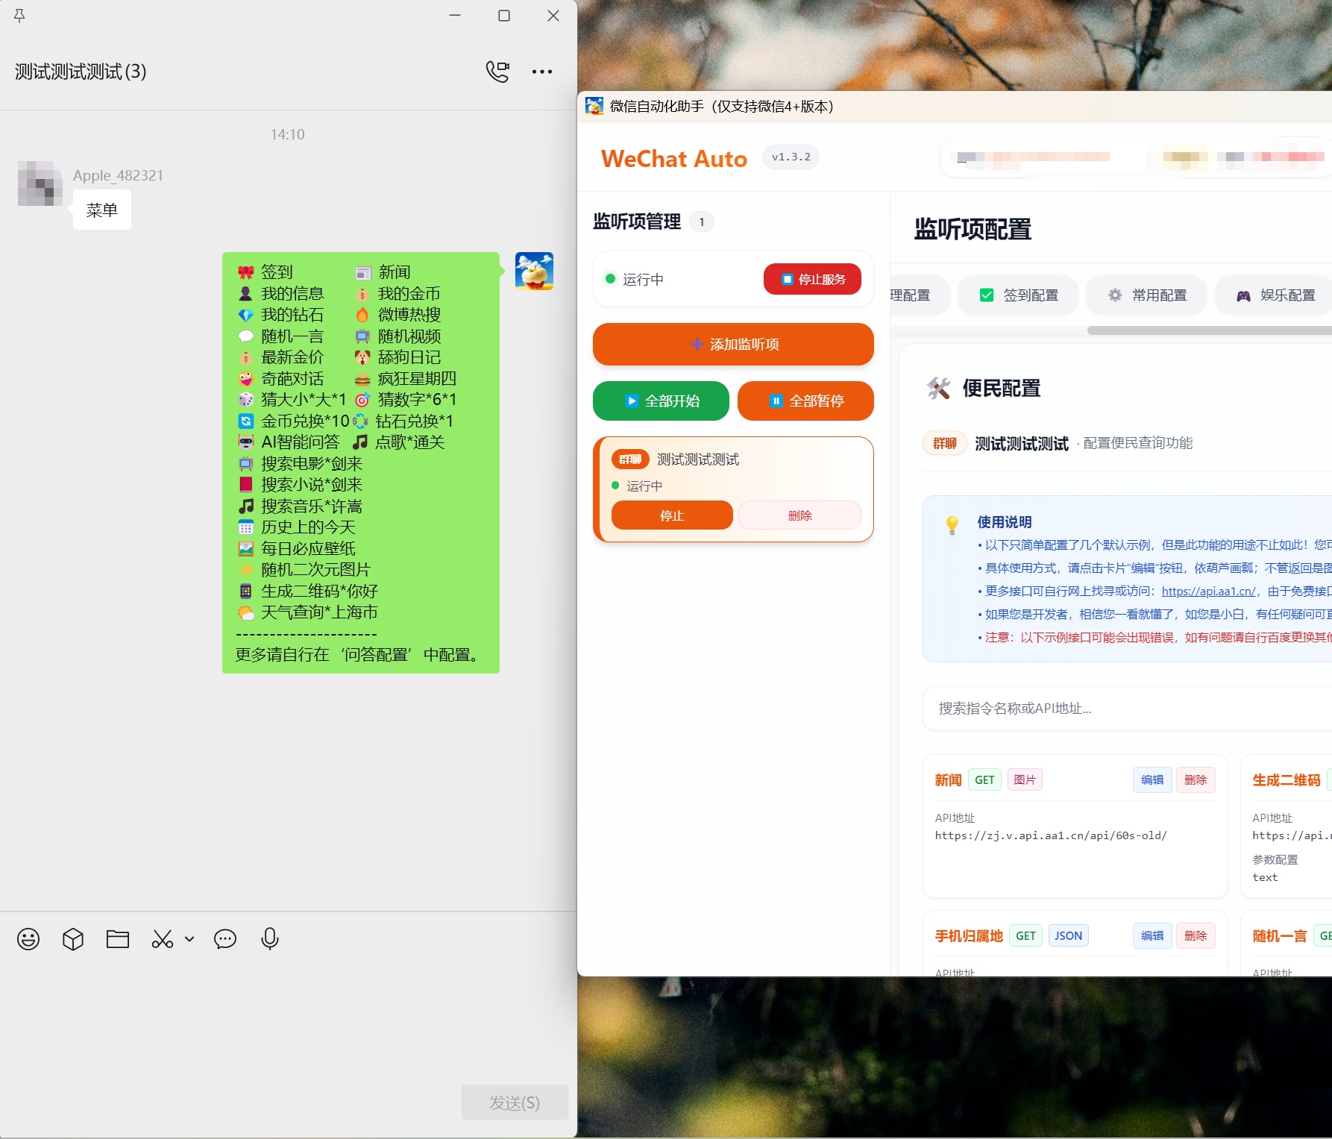
Task: Expand the screenshot options dropdown arrow
Action: point(189,940)
